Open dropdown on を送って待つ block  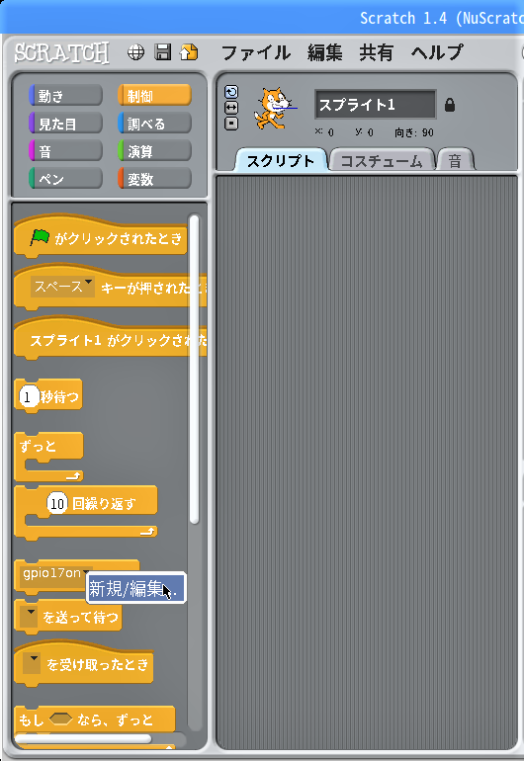point(31,617)
